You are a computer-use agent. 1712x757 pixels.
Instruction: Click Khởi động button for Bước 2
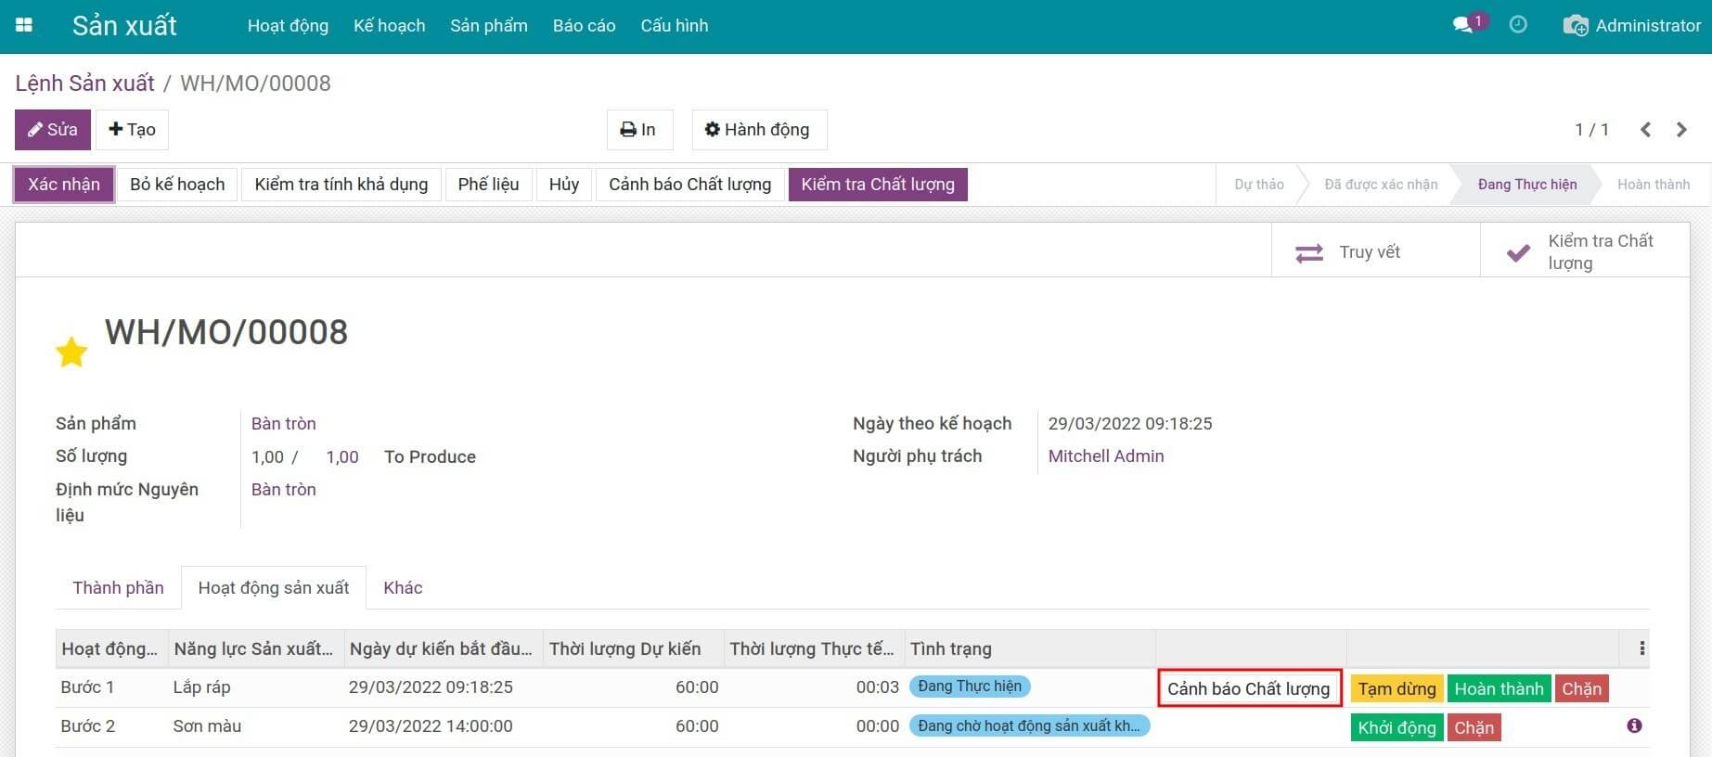[1397, 727]
